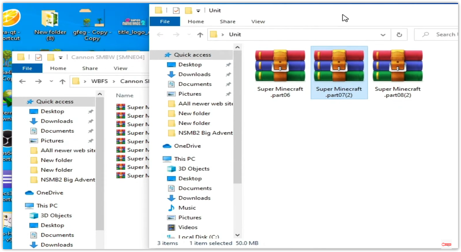The image size is (461, 252).
Task: Select This PC in Unit window sidebar
Action: (185, 159)
